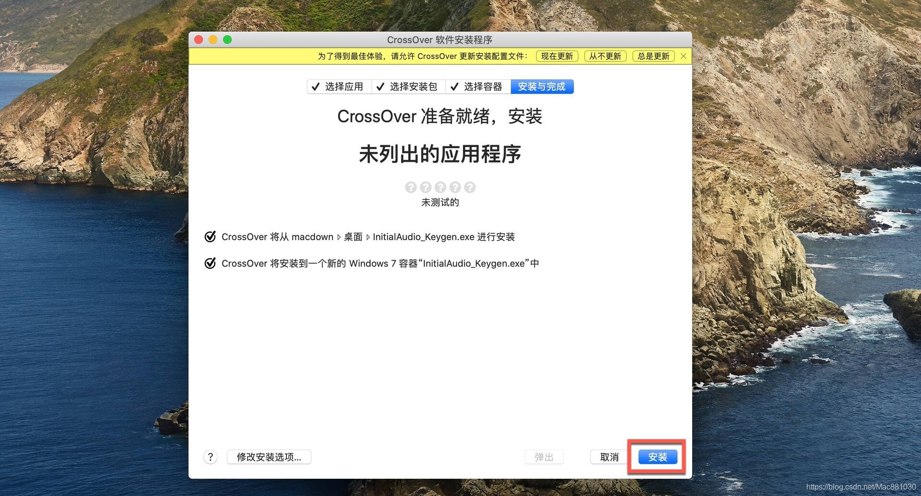Screen dimensions: 921x496
Task: Click 总是更新 always update button
Action: tap(653, 56)
